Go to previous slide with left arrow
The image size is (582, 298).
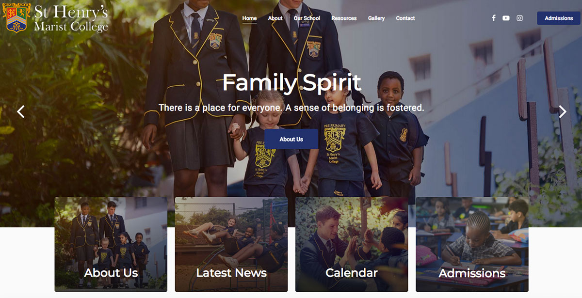20,111
